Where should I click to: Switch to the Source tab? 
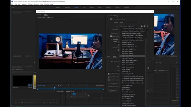click(x=39, y=15)
